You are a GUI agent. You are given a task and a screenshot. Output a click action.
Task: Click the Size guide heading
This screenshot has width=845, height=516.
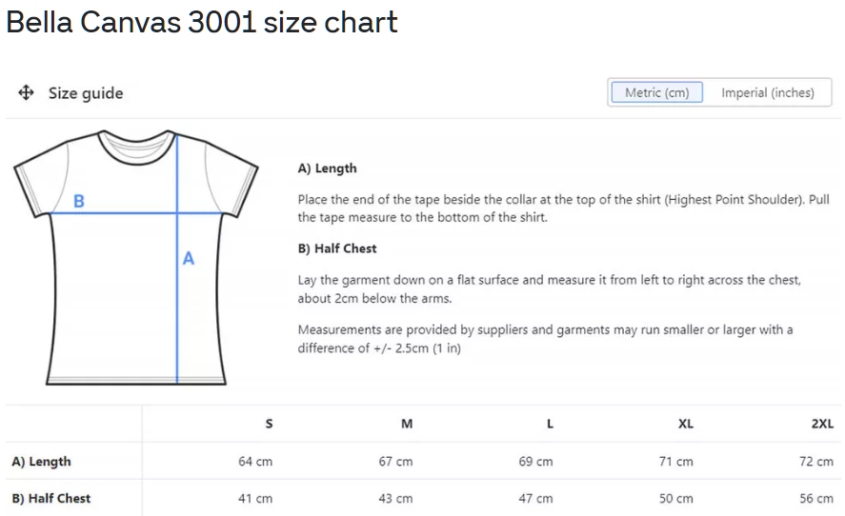point(86,93)
